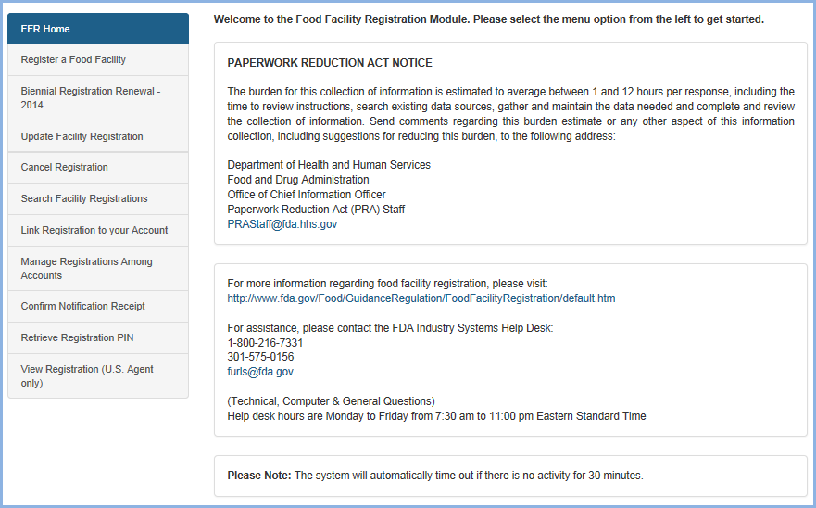Viewport: 816px width, 508px height.
Task: Select Confirm Notification Receipt
Action: (82, 306)
